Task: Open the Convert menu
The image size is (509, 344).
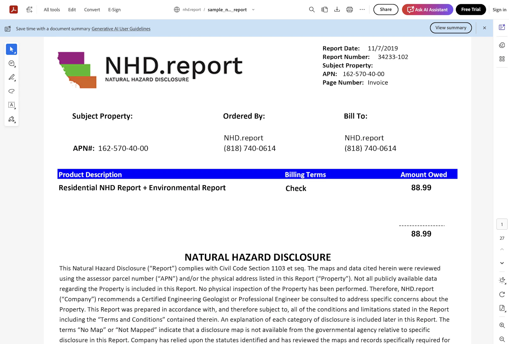Action: tap(92, 10)
